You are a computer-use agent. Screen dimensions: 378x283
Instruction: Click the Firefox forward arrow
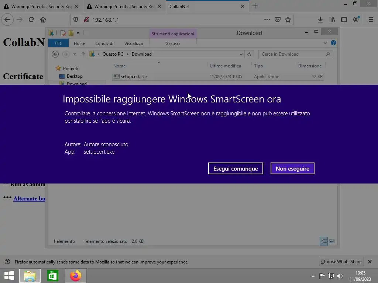pos(20,20)
